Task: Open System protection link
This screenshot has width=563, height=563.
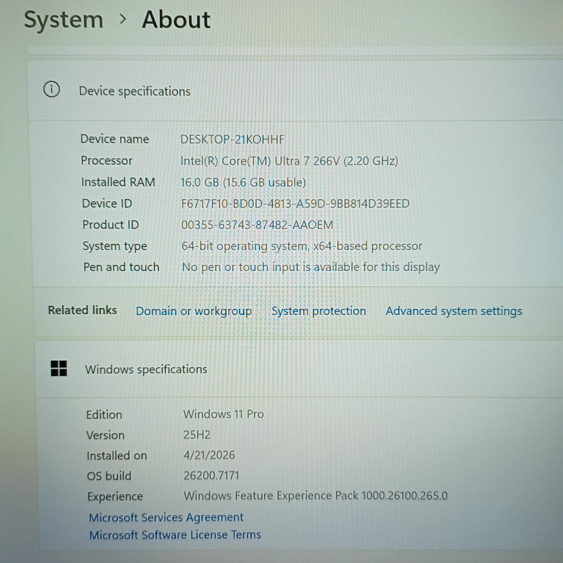Action: [x=319, y=311]
